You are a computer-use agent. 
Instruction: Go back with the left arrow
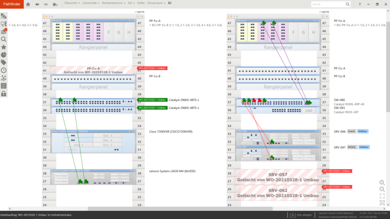37,4
